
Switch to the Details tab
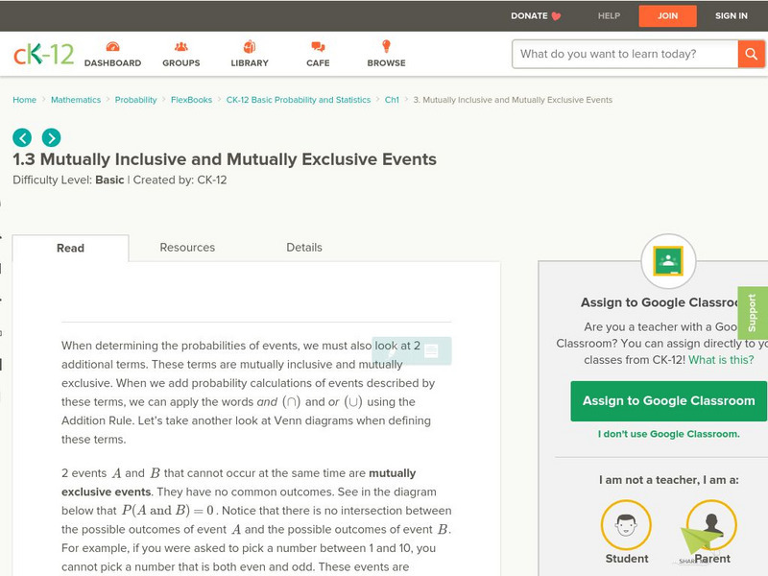click(306, 248)
